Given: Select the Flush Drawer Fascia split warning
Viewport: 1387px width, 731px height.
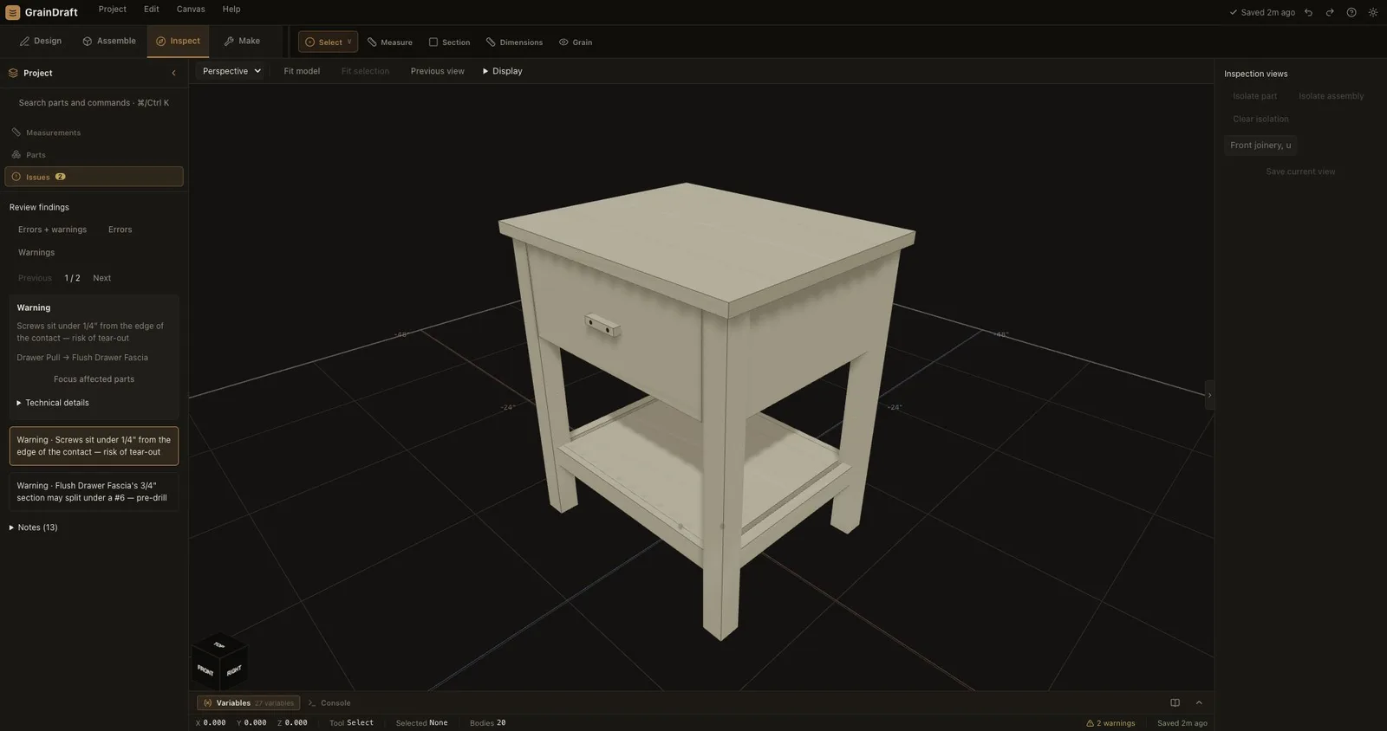Looking at the screenshot, I should [94, 492].
